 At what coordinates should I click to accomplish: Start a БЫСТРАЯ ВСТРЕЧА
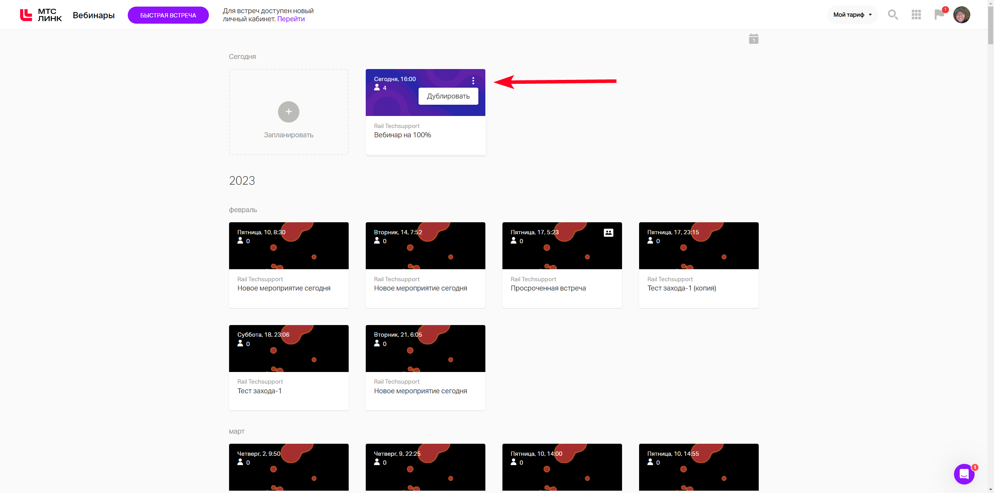point(168,15)
